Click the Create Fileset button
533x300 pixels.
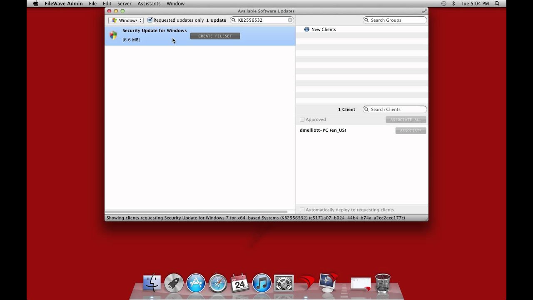point(215,36)
